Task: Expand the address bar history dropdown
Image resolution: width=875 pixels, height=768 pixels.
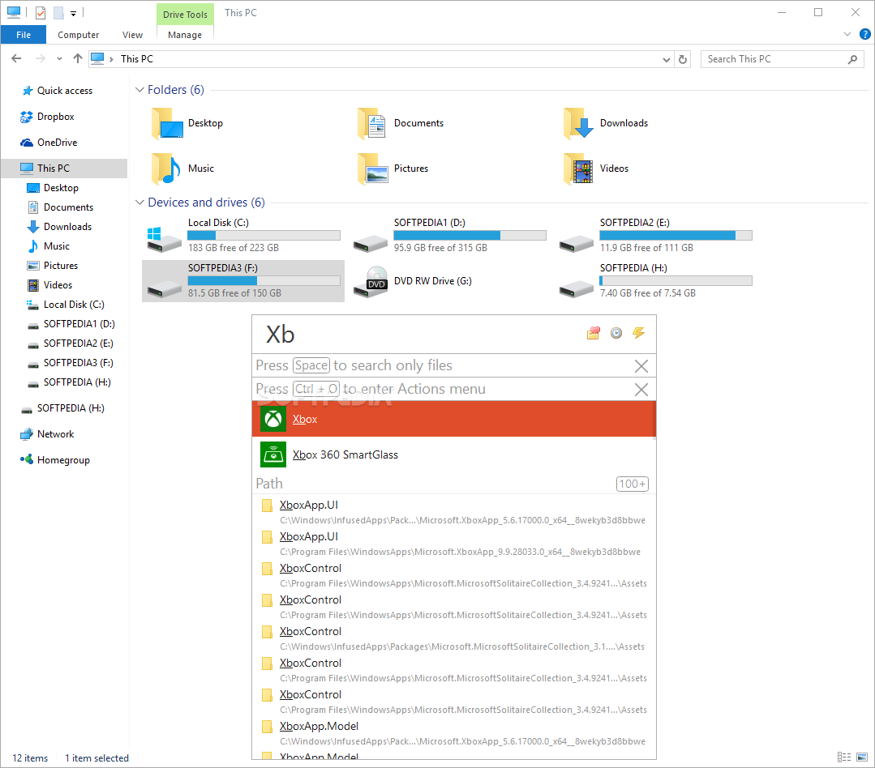Action: [x=666, y=59]
